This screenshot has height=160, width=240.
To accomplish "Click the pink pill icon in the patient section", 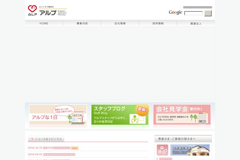I will click(x=162, y=150).
